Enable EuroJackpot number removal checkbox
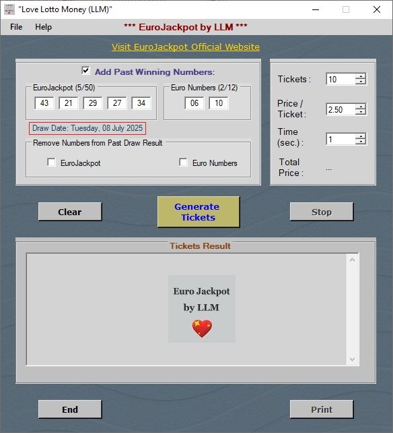 tap(51, 162)
